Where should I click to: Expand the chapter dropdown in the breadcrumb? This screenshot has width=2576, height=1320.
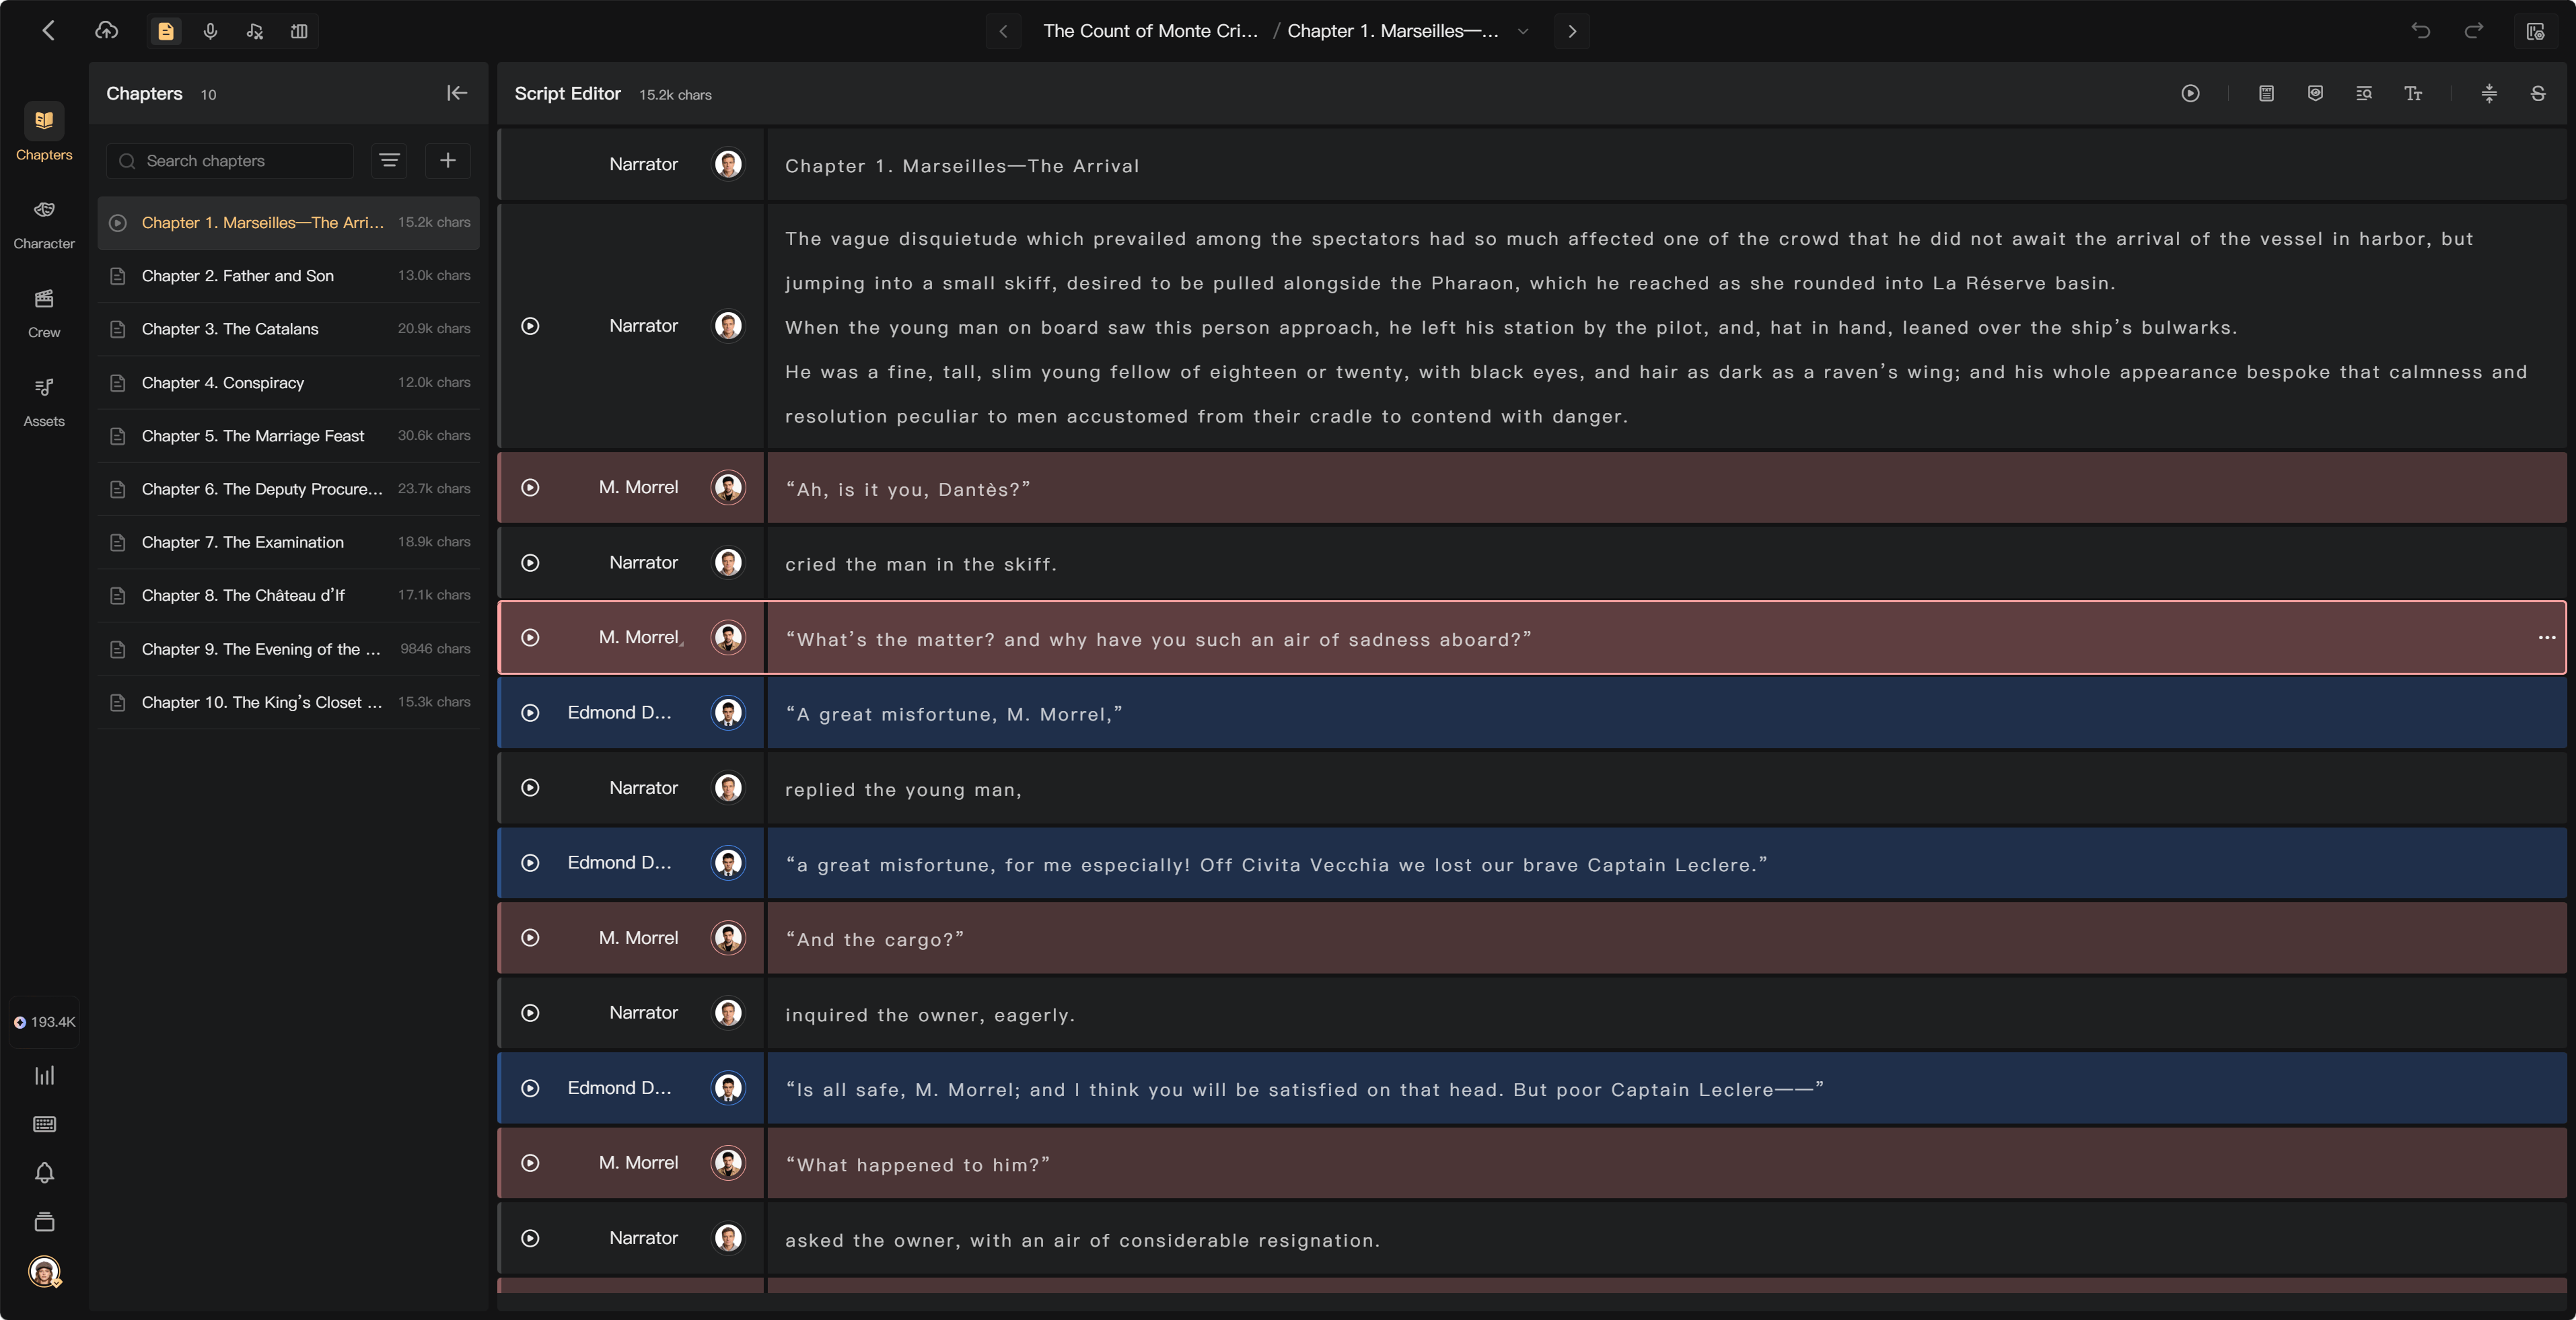tap(1523, 31)
